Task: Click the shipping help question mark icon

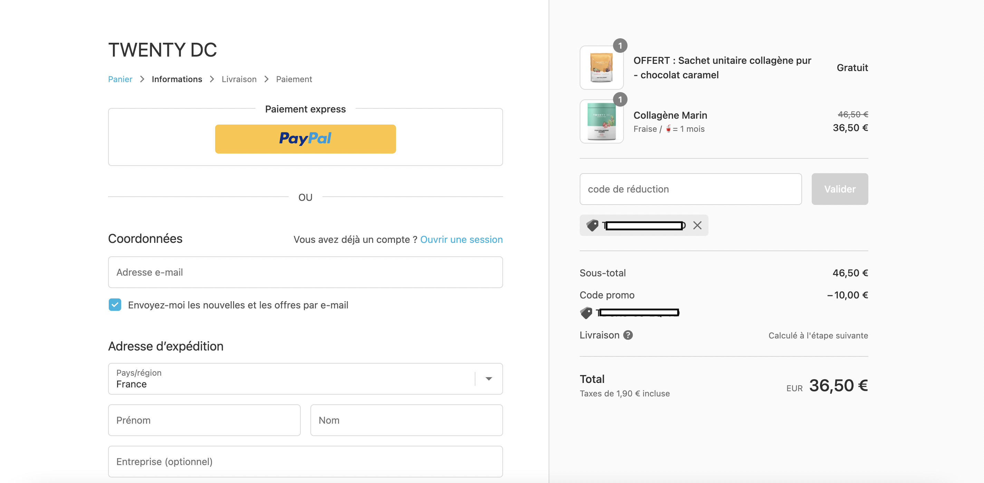Action: pyautogui.click(x=628, y=335)
